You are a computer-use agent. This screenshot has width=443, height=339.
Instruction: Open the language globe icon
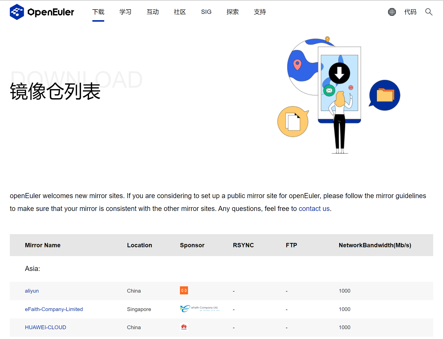click(392, 12)
